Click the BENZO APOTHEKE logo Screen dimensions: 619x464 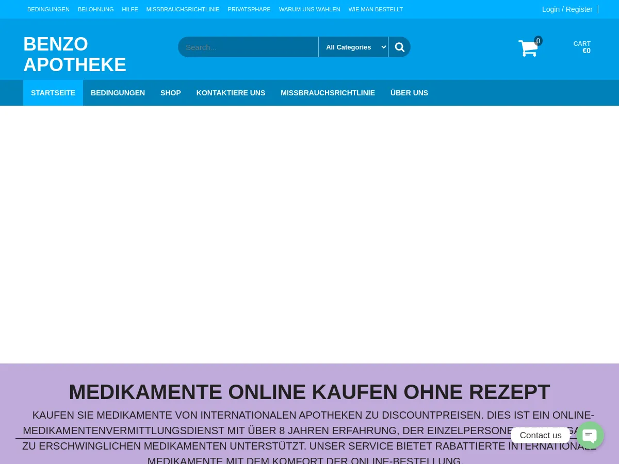tap(75, 54)
